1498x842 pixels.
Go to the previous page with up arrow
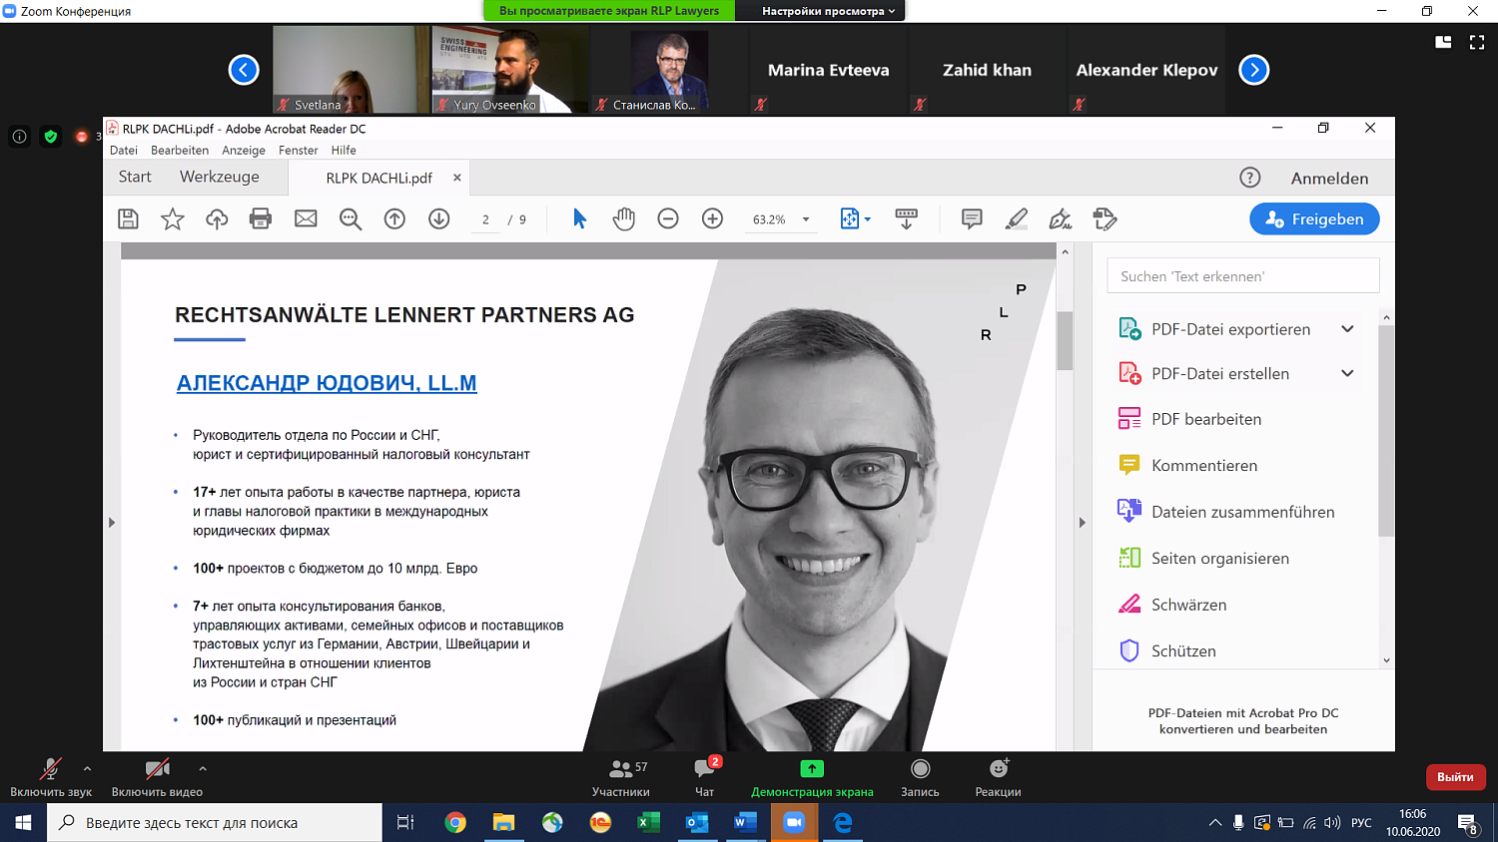[394, 219]
